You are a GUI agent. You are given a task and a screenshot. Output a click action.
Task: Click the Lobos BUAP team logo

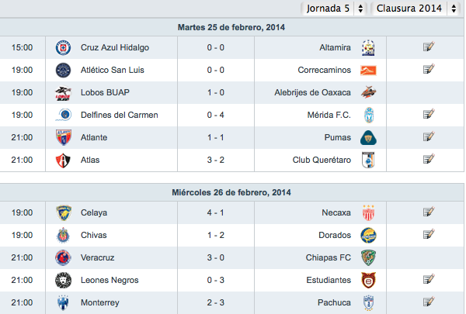click(x=63, y=93)
